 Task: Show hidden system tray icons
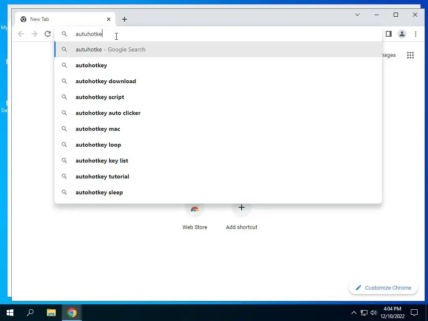coord(354,313)
